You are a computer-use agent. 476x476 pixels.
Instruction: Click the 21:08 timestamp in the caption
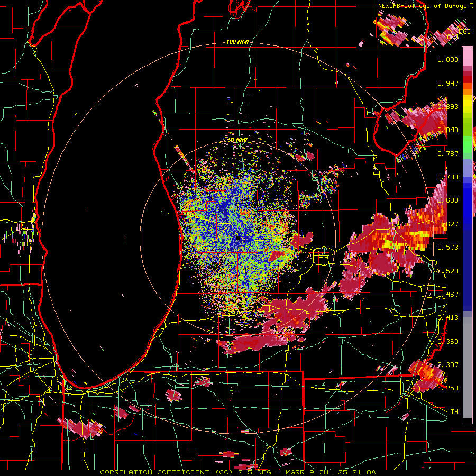click(365, 472)
